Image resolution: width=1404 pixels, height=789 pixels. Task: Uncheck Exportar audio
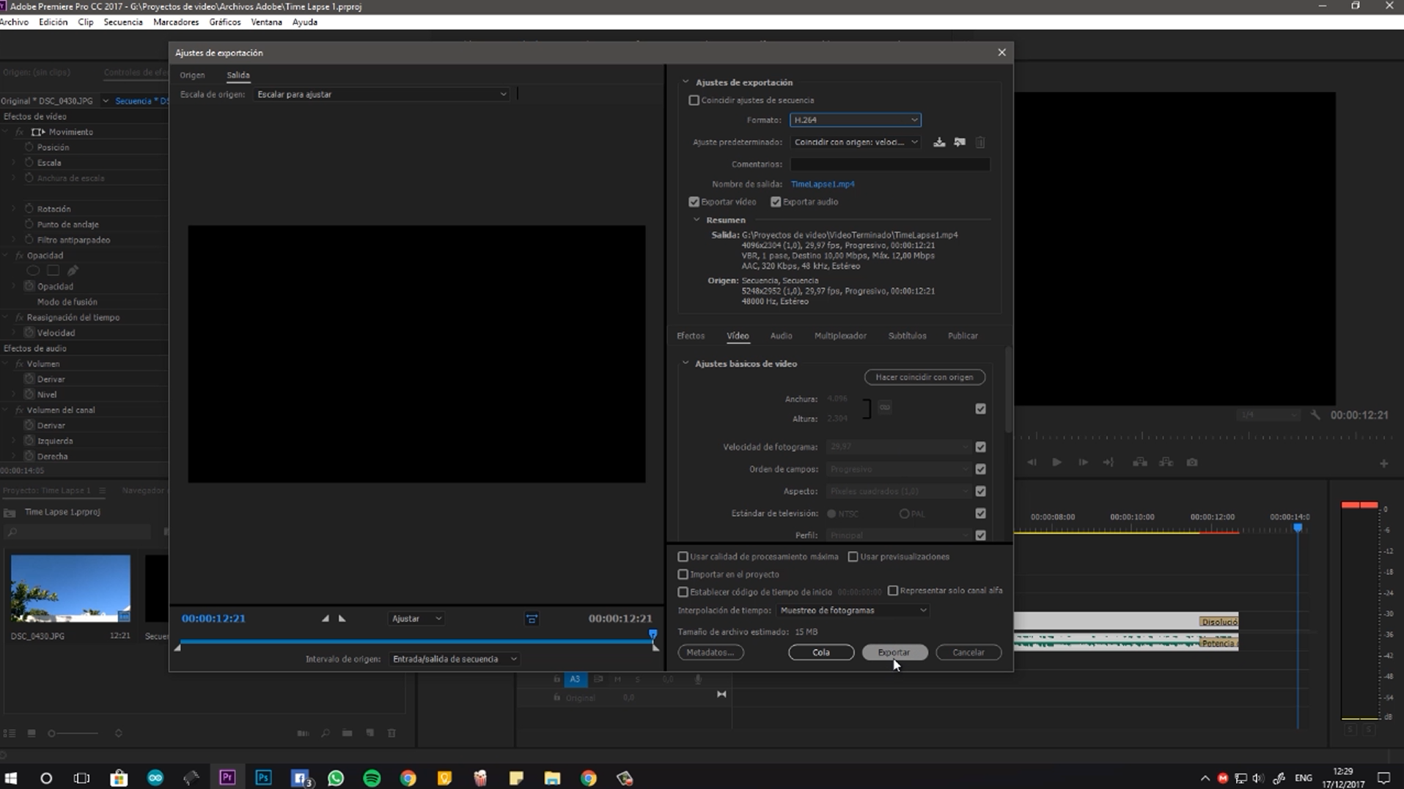coord(776,202)
